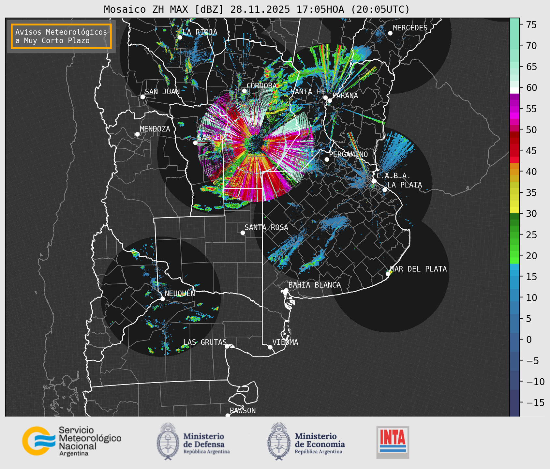Click the MAR DEL PLATA label
550x469 pixels.
click(x=418, y=269)
